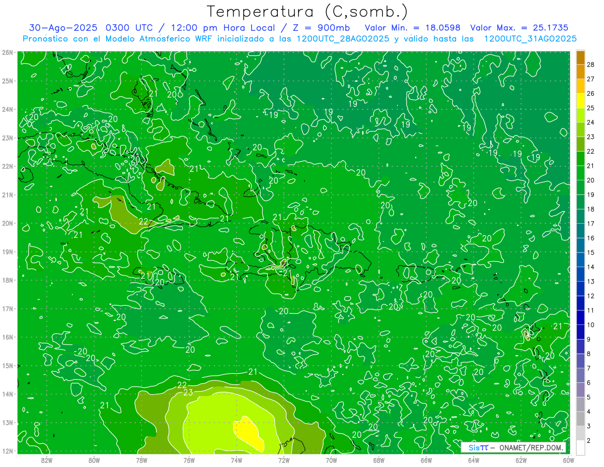
Task: Click the "24N" latitude axis label
Action: point(8,109)
